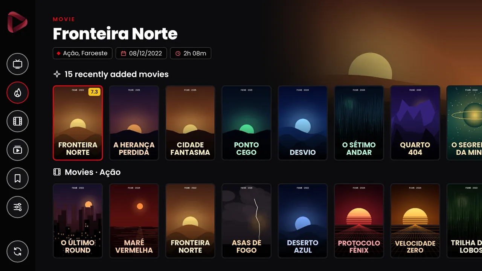482x271 pixels.
Task: Click the Movies · Ação section header
Action: click(x=87, y=172)
